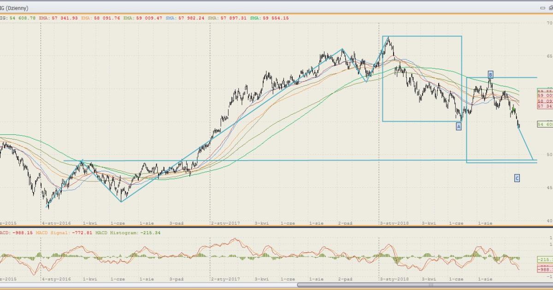Click the green histogram -215 axis tag
This screenshot has height=290, width=553.
coord(545,259)
